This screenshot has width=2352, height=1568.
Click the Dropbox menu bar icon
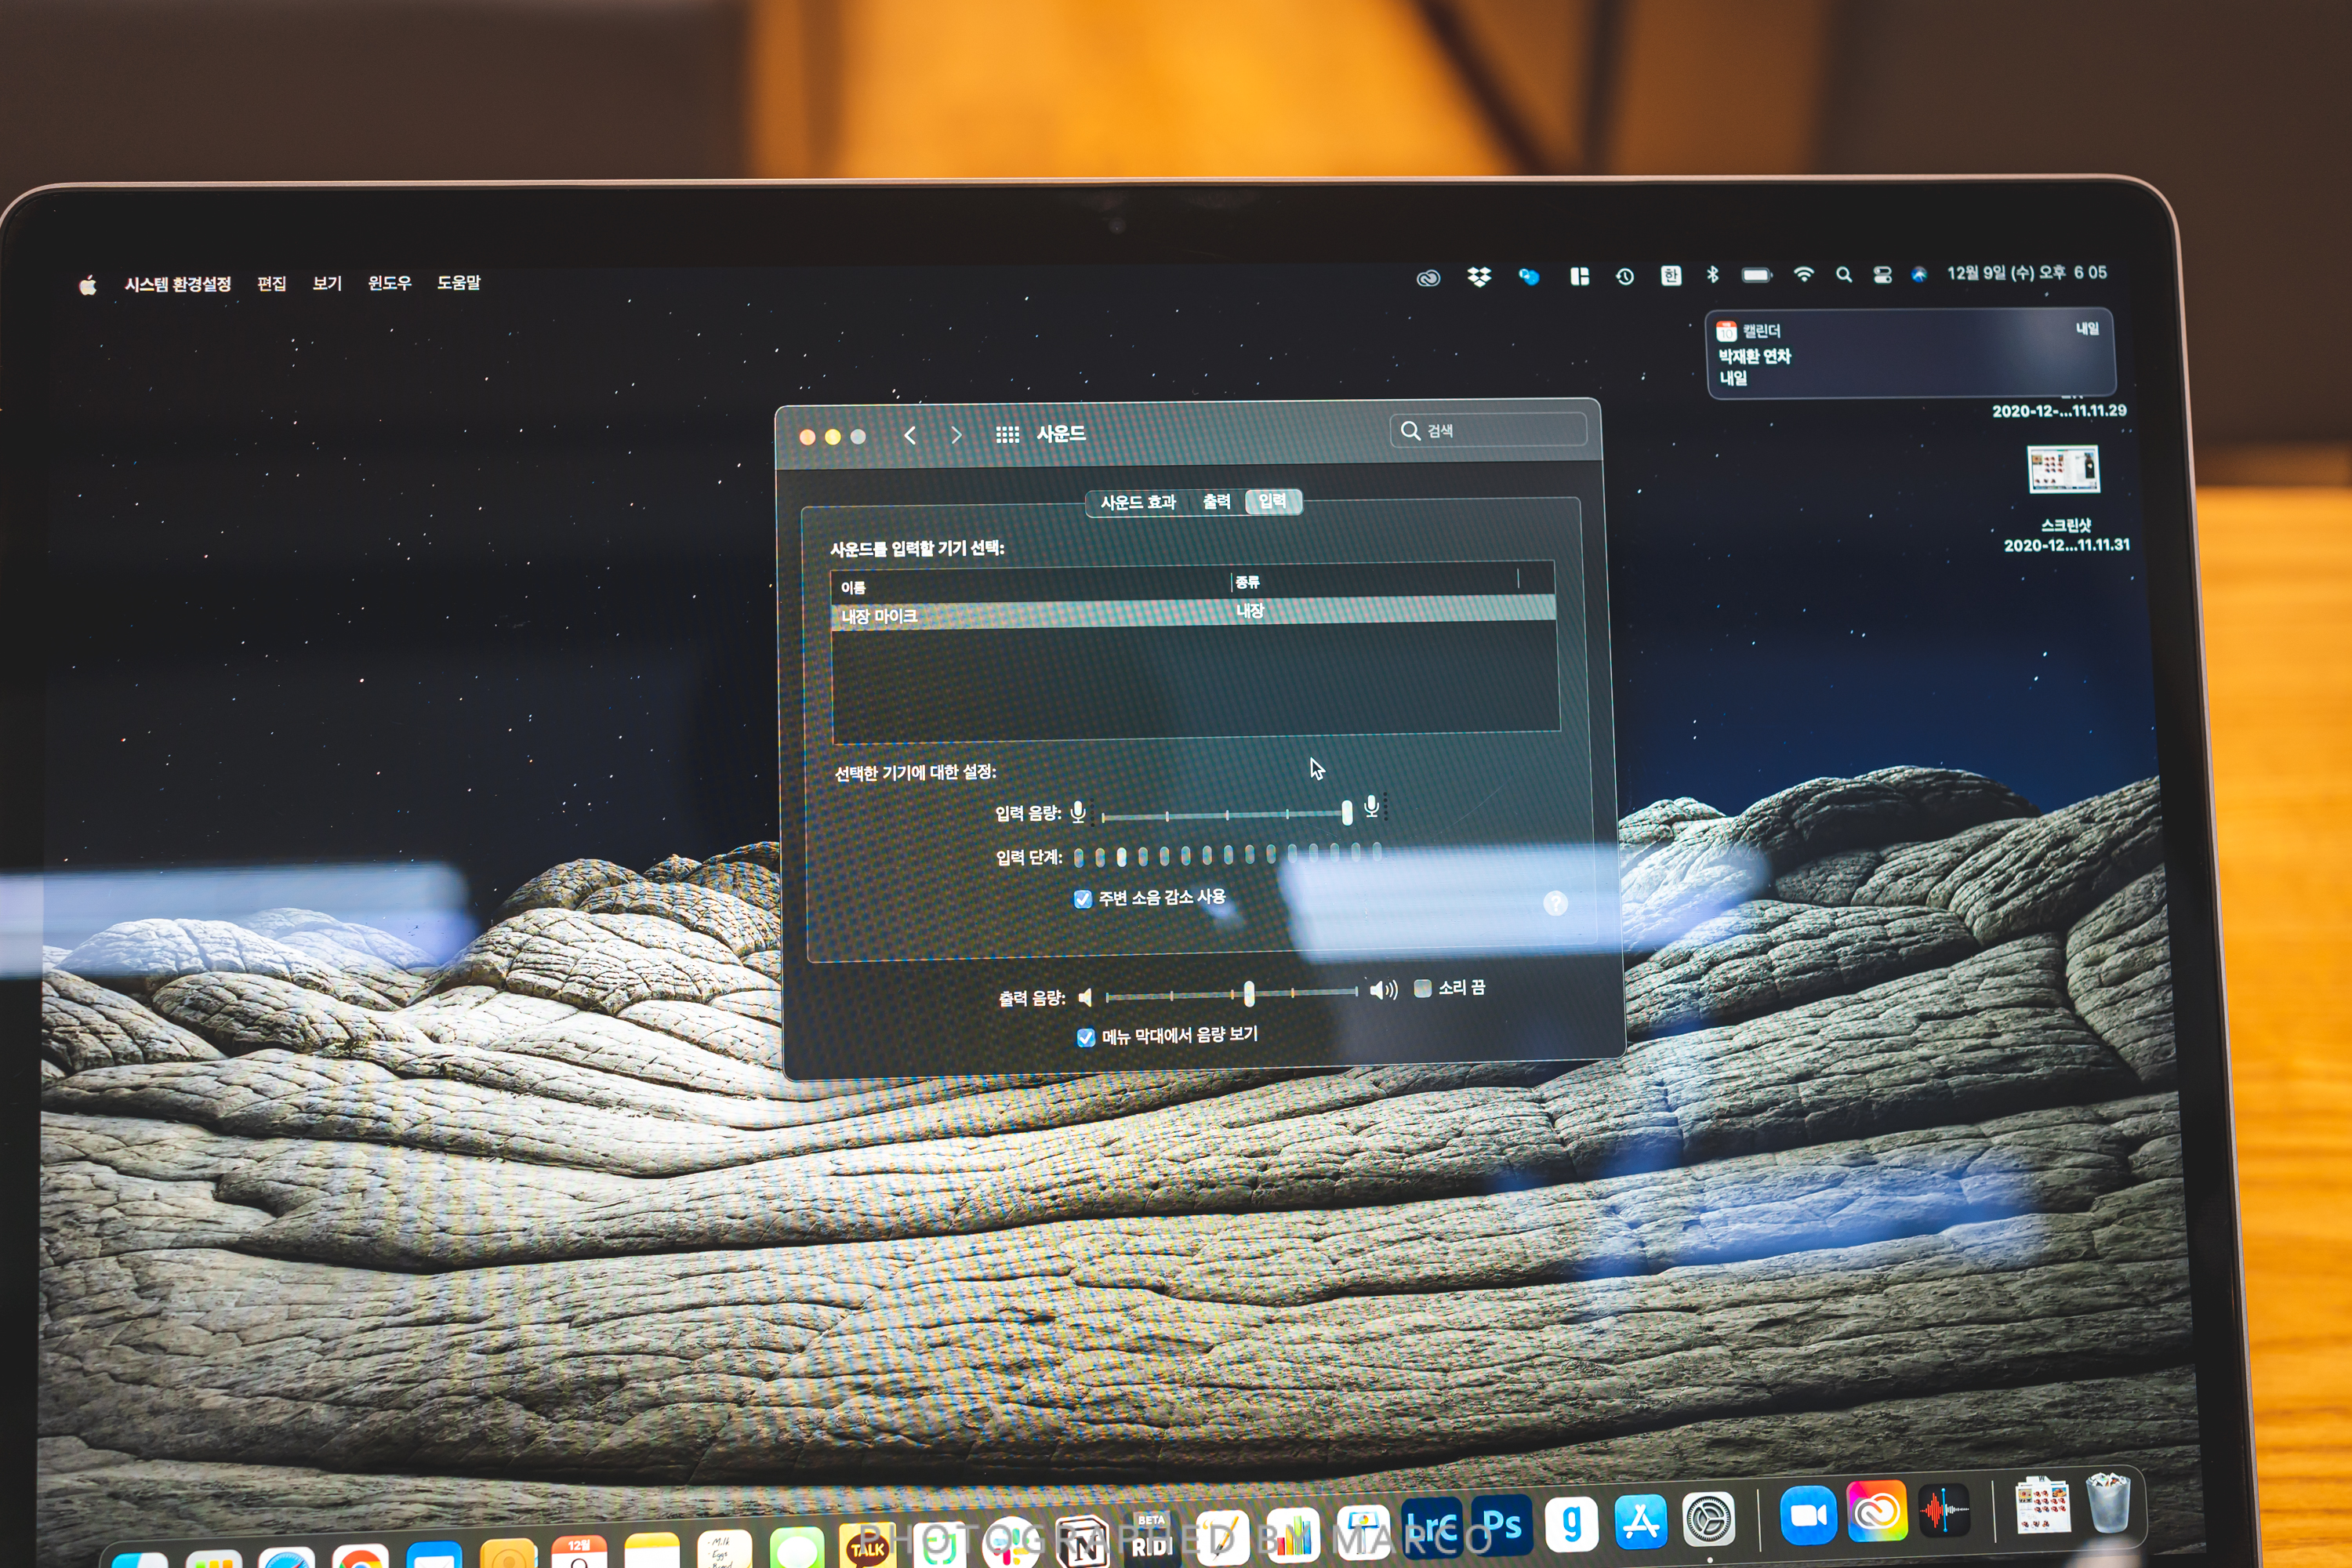coord(1479,277)
